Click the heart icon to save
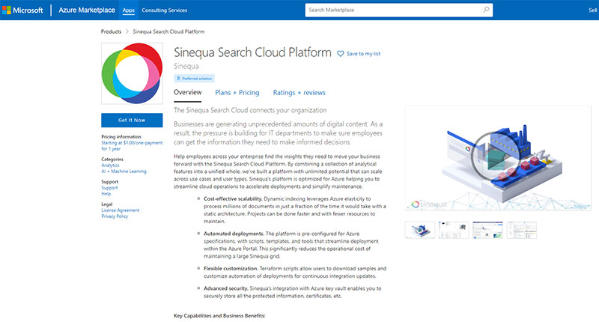This screenshot has width=599, height=322. click(341, 54)
